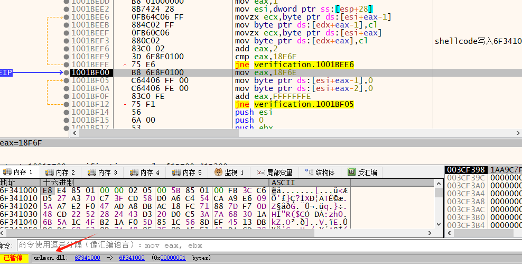The image size is (522, 264).
Task: Toggle breakpoint bullet at address 1001BF12
Action: tap(66, 104)
